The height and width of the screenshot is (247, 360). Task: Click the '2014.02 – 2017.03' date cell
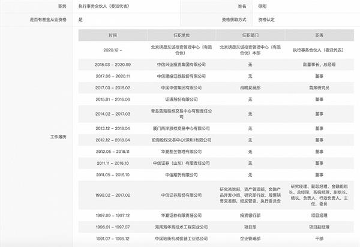click(113, 114)
